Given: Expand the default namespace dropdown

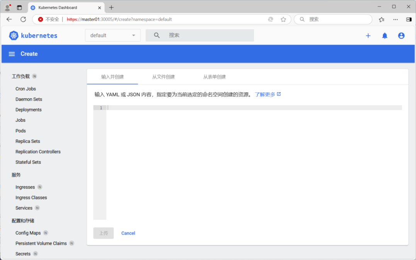Looking at the screenshot, I should click(113, 35).
